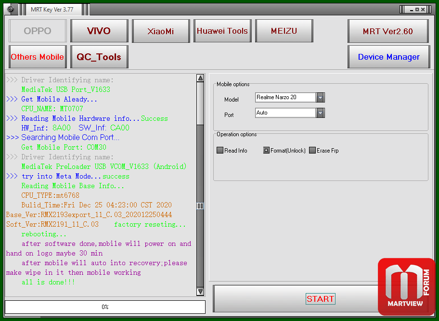439x321 pixels.
Task: Open Device Manager
Action: click(x=388, y=57)
